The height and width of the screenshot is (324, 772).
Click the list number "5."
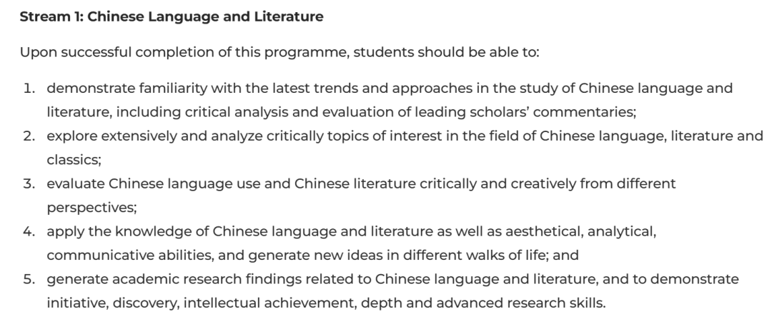pyautogui.click(x=29, y=279)
